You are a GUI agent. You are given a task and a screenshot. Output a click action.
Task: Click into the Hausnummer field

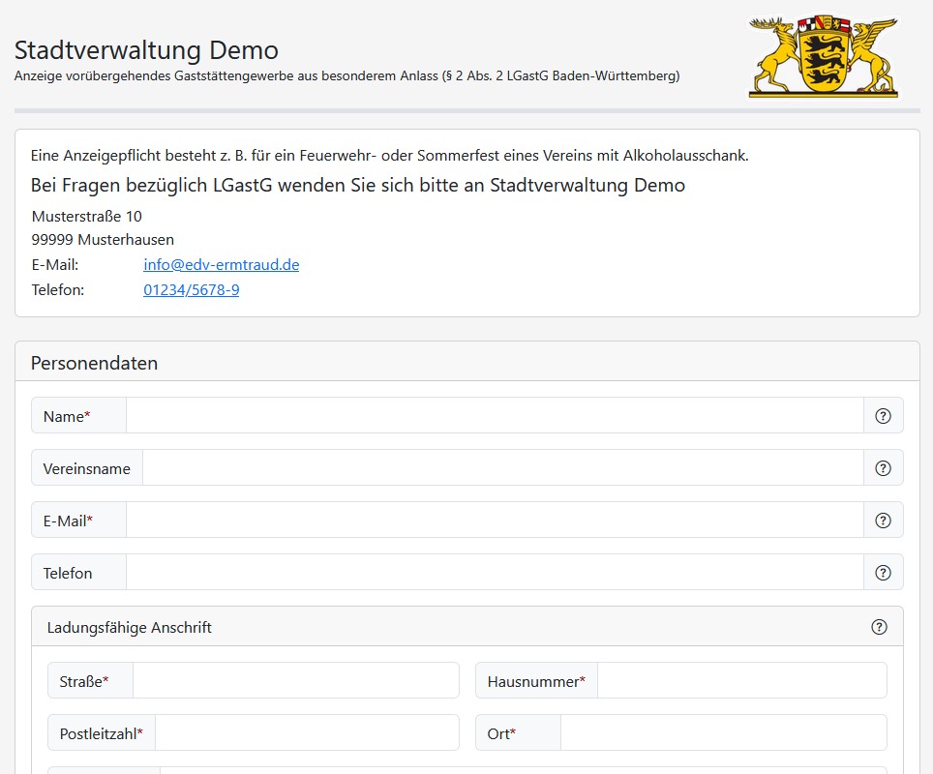(x=741, y=681)
